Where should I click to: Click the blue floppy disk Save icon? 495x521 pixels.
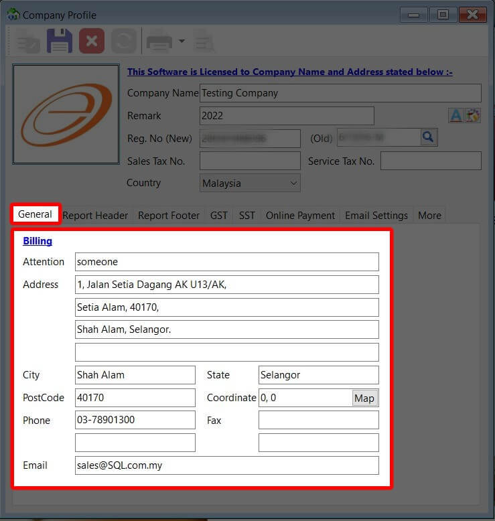click(60, 41)
